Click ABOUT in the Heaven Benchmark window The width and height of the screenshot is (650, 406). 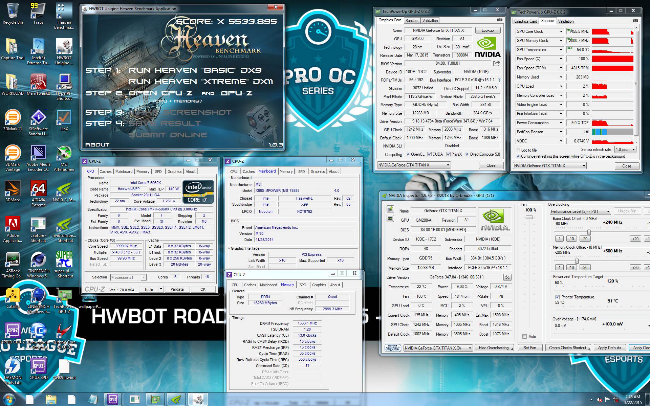[97, 144]
